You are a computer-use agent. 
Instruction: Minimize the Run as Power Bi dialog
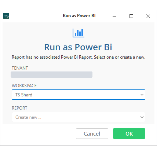coord(114,16)
